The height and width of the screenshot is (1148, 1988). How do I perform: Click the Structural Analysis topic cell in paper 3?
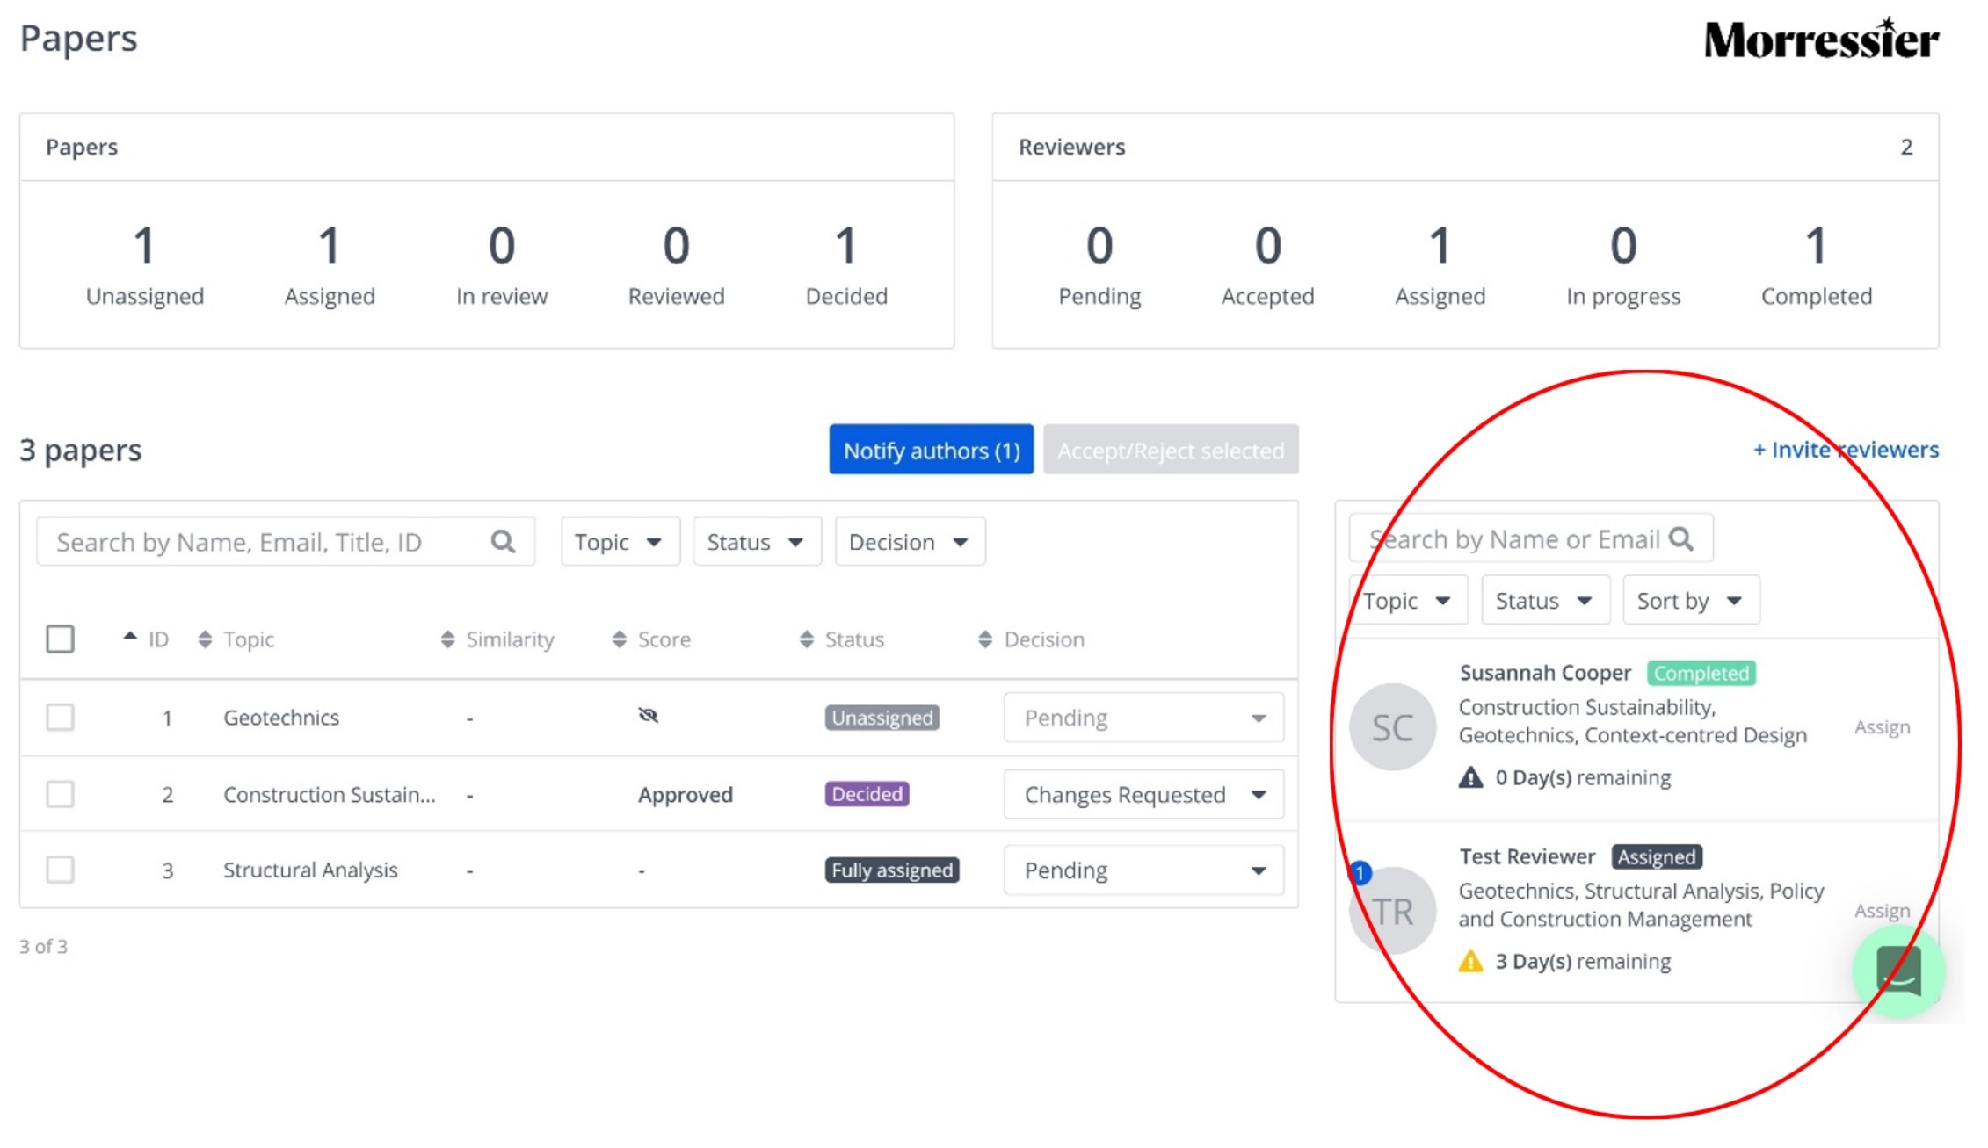(310, 870)
